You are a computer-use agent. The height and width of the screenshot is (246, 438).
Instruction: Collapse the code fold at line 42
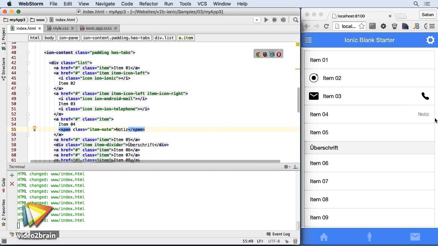click(x=28, y=63)
